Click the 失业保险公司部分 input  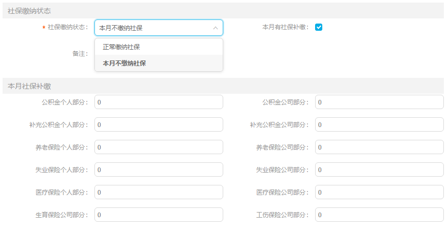(379, 170)
